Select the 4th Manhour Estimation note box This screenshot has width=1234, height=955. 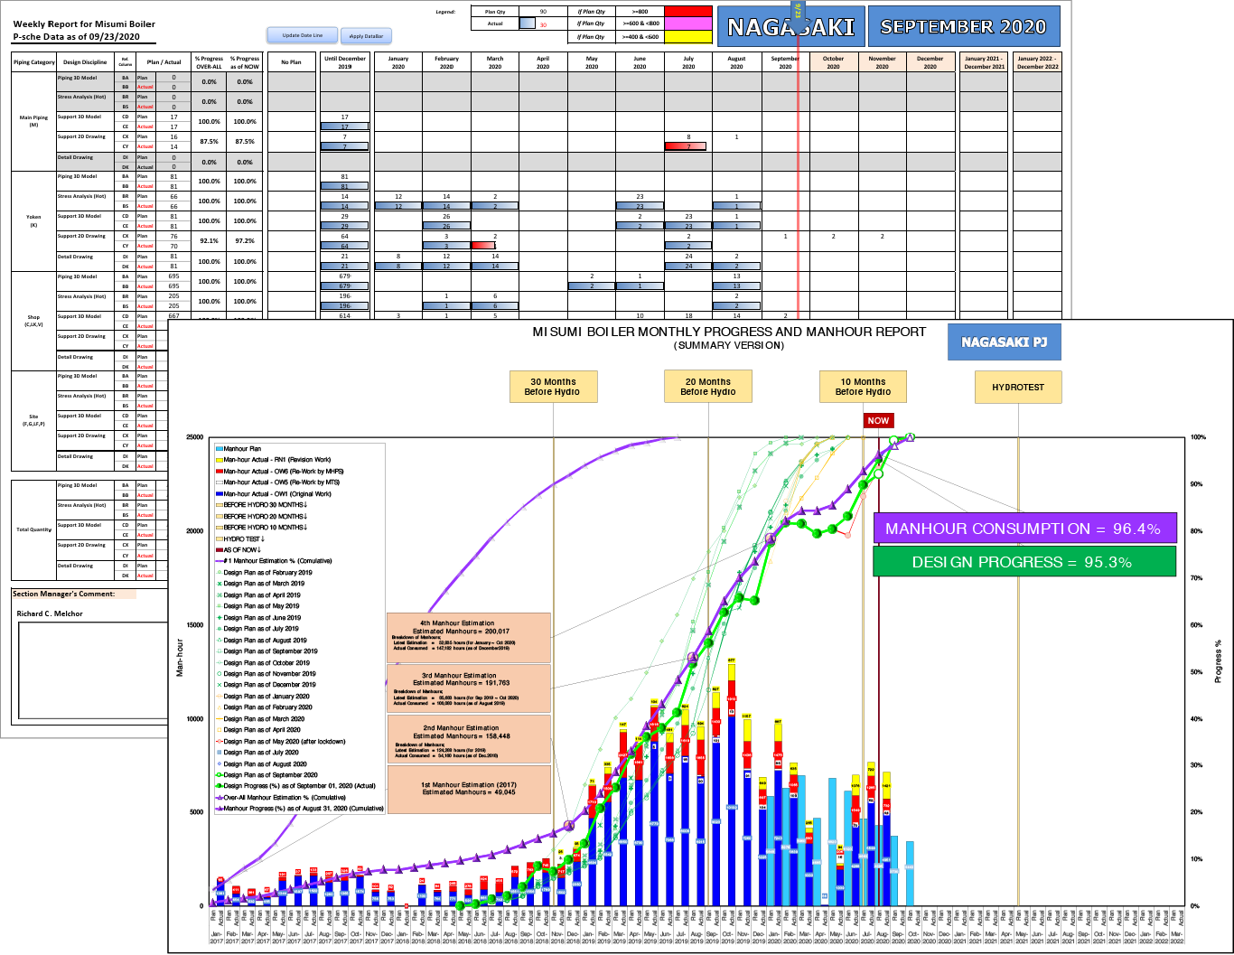pyautogui.click(x=469, y=637)
